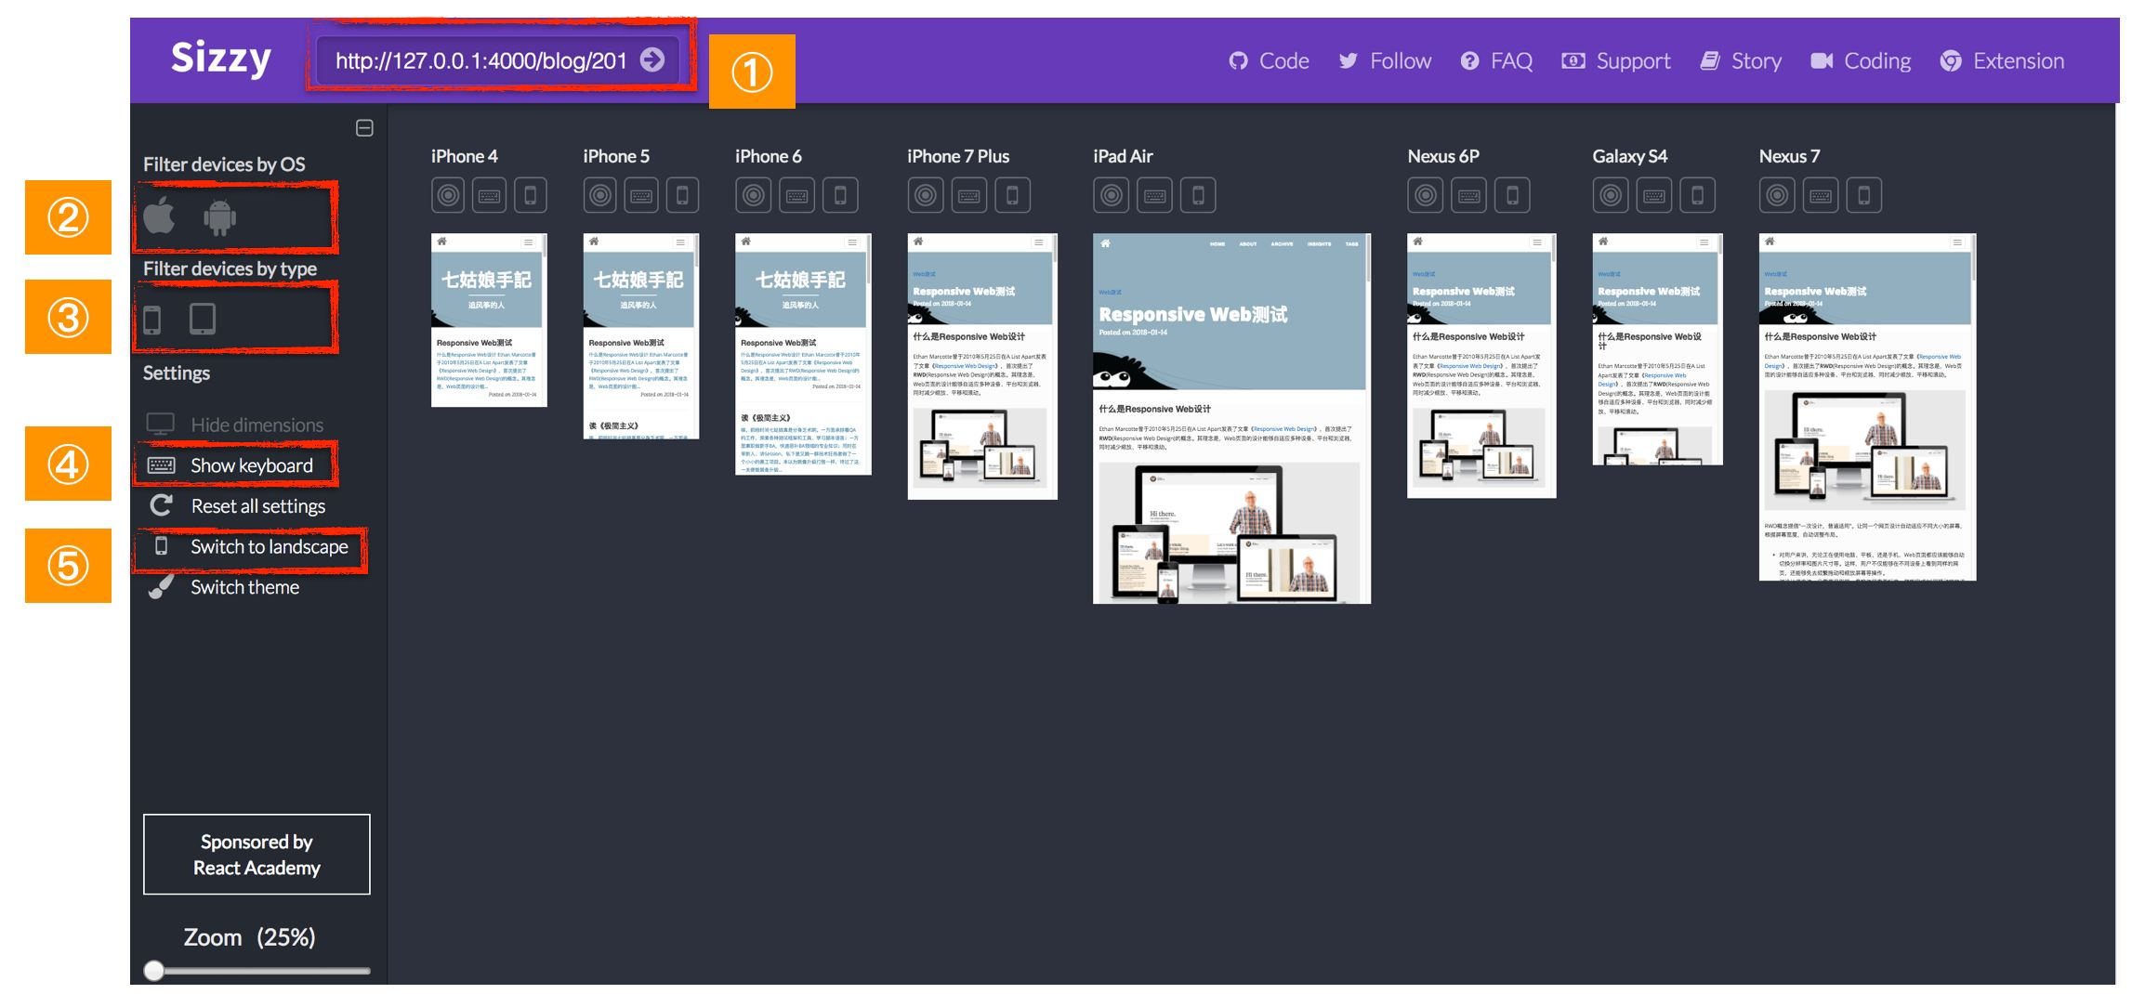This screenshot has width=2132, height=994.
Task: Click Sponsored by React Academy box
Action: point(257,855)
